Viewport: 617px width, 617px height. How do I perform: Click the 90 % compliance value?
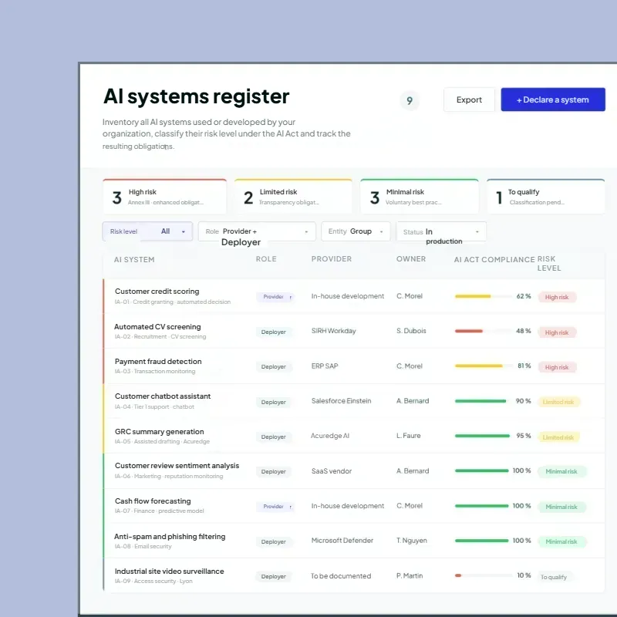tap(523, 401)
